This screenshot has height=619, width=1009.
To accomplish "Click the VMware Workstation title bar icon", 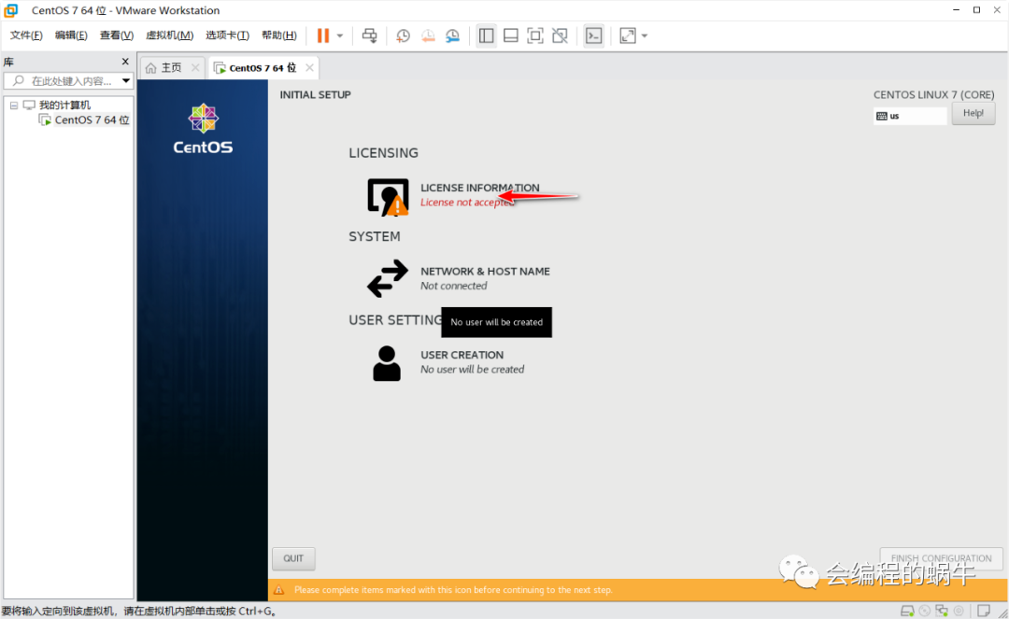I will 11,10.
